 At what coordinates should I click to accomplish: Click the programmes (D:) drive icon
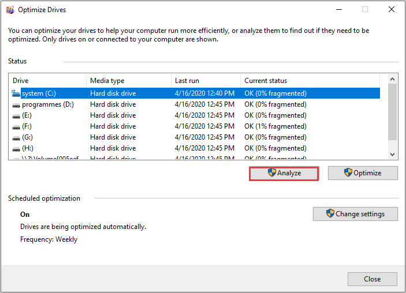(16, 105)
